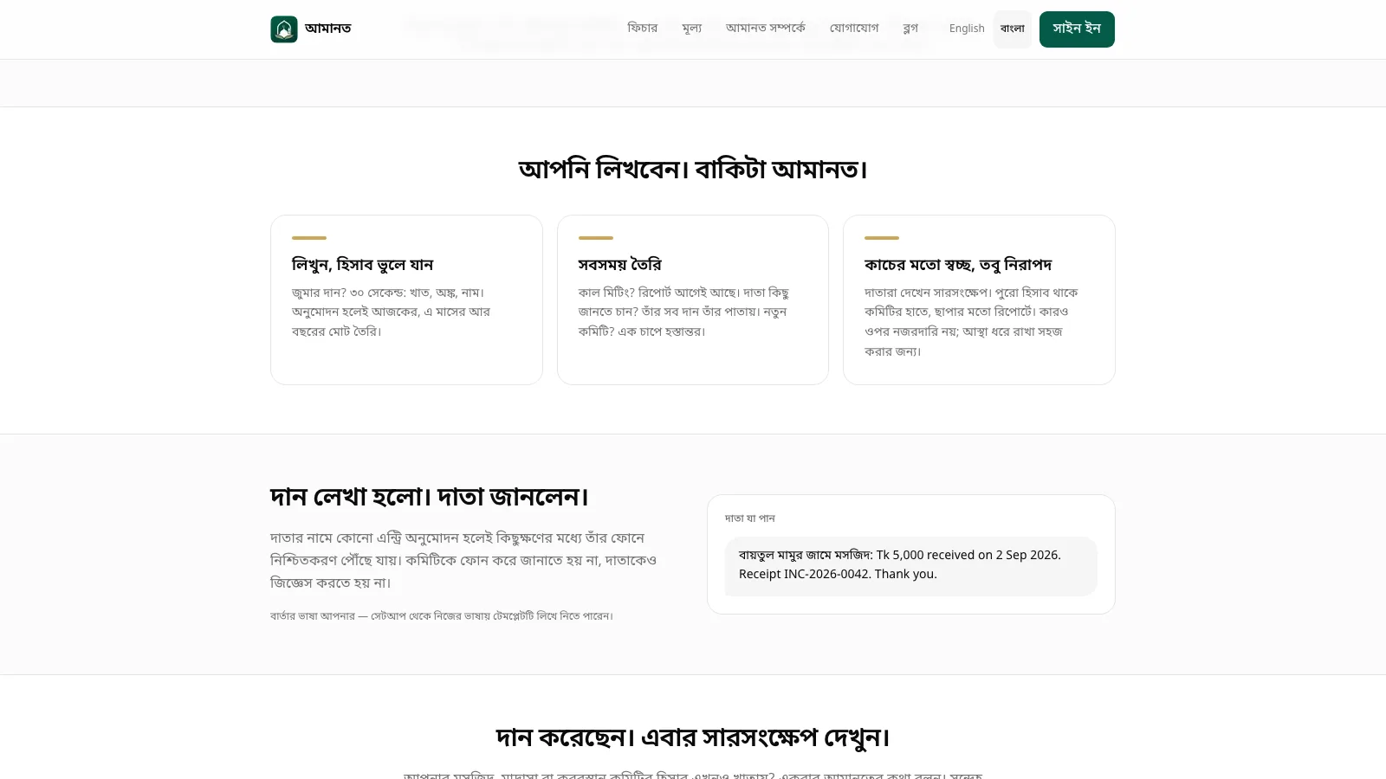Click heading আপনি লিখবেন। বাকিটা আমানত।
Screen dimensions: 1386x779
[x=693, y=169]
